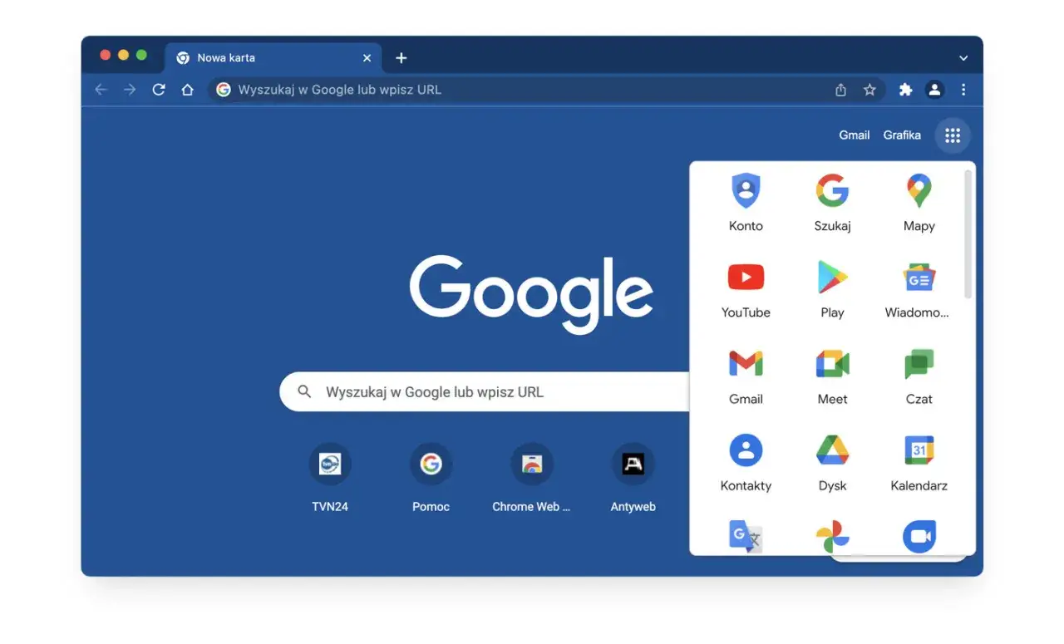Go back using the back arrow
The height and width of the screenshot is (644, 1064).
tap(101, 90)
